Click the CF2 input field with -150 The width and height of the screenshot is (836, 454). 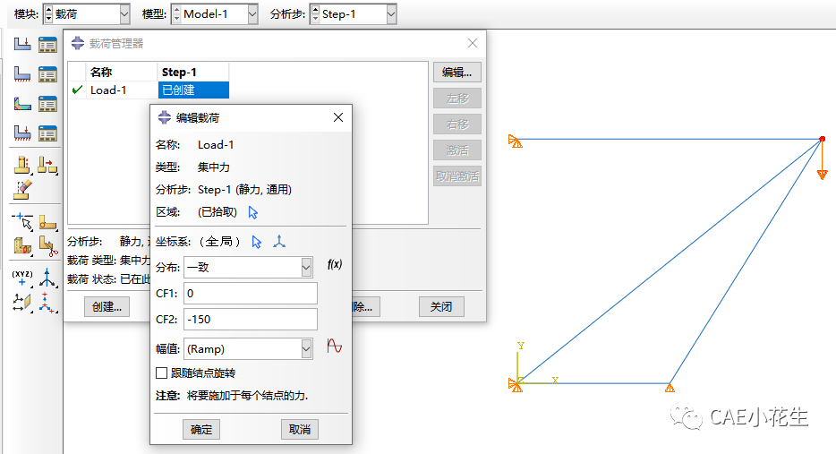251,320
